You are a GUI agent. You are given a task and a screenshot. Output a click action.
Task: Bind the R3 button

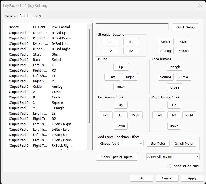[x=174, y=115]
